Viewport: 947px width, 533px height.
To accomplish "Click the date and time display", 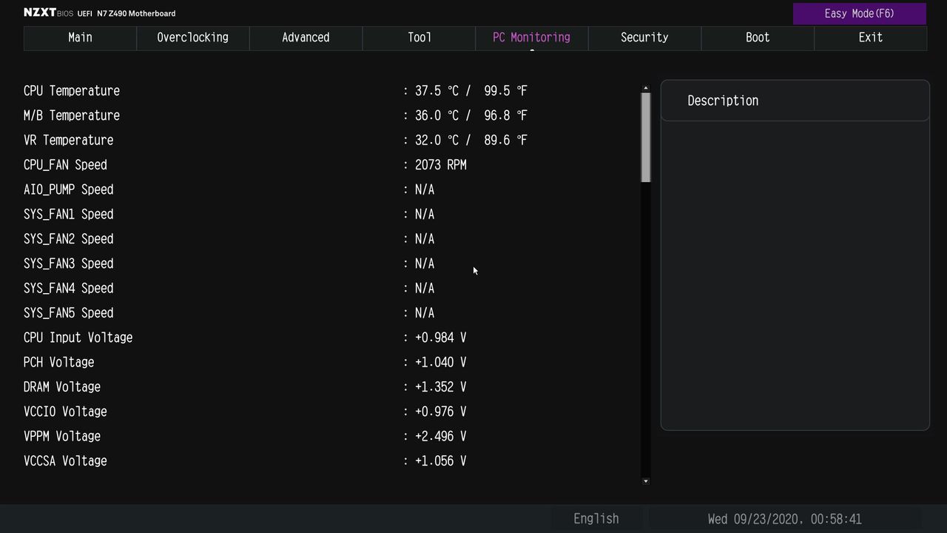I will click(x=784, y=519).
